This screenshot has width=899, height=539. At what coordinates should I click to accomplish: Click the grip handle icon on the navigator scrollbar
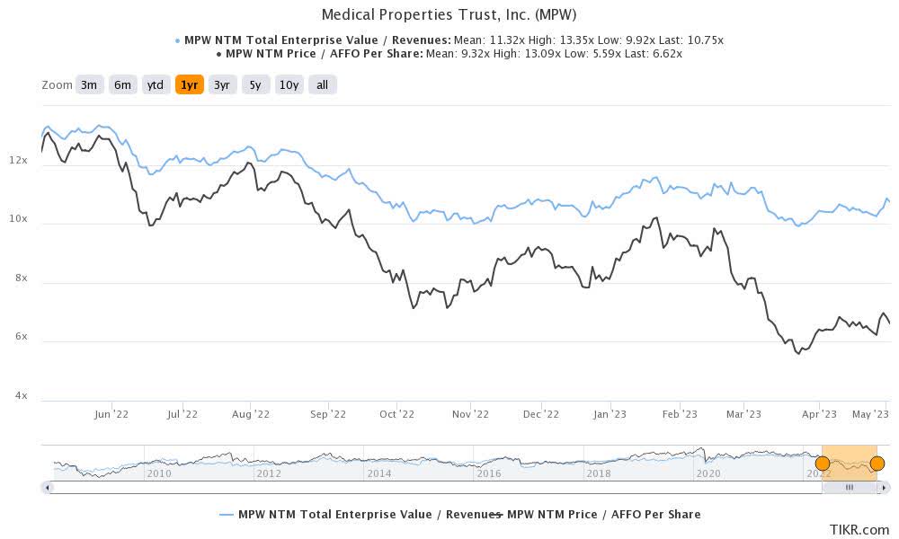point(850,487)
